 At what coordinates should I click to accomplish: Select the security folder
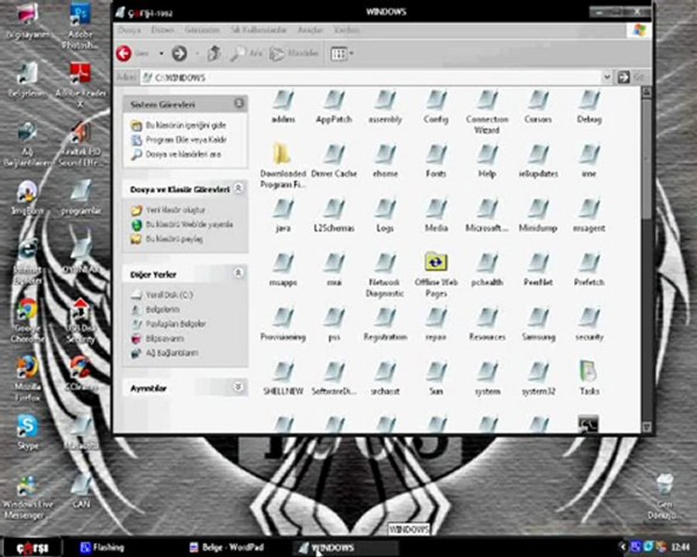click(x=589, y=324)
